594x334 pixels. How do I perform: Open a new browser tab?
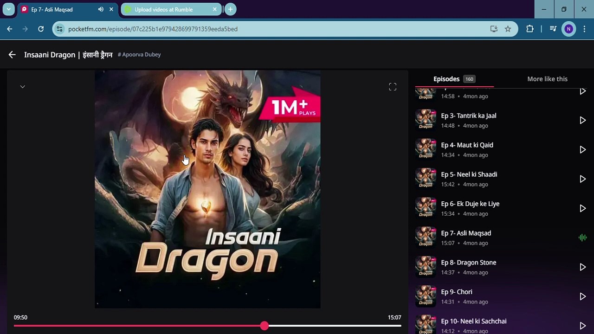(230, 9)
